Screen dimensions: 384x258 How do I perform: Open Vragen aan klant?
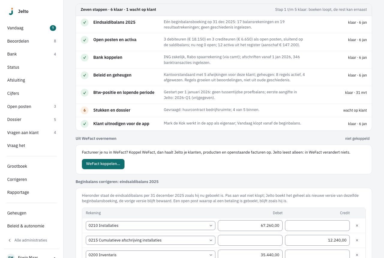(31, 133)
